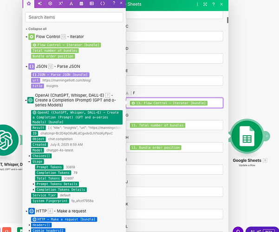Viewport: 279px width, 232px height.
Task: Expand Completion Tokens Details
Action: [33, 190]
